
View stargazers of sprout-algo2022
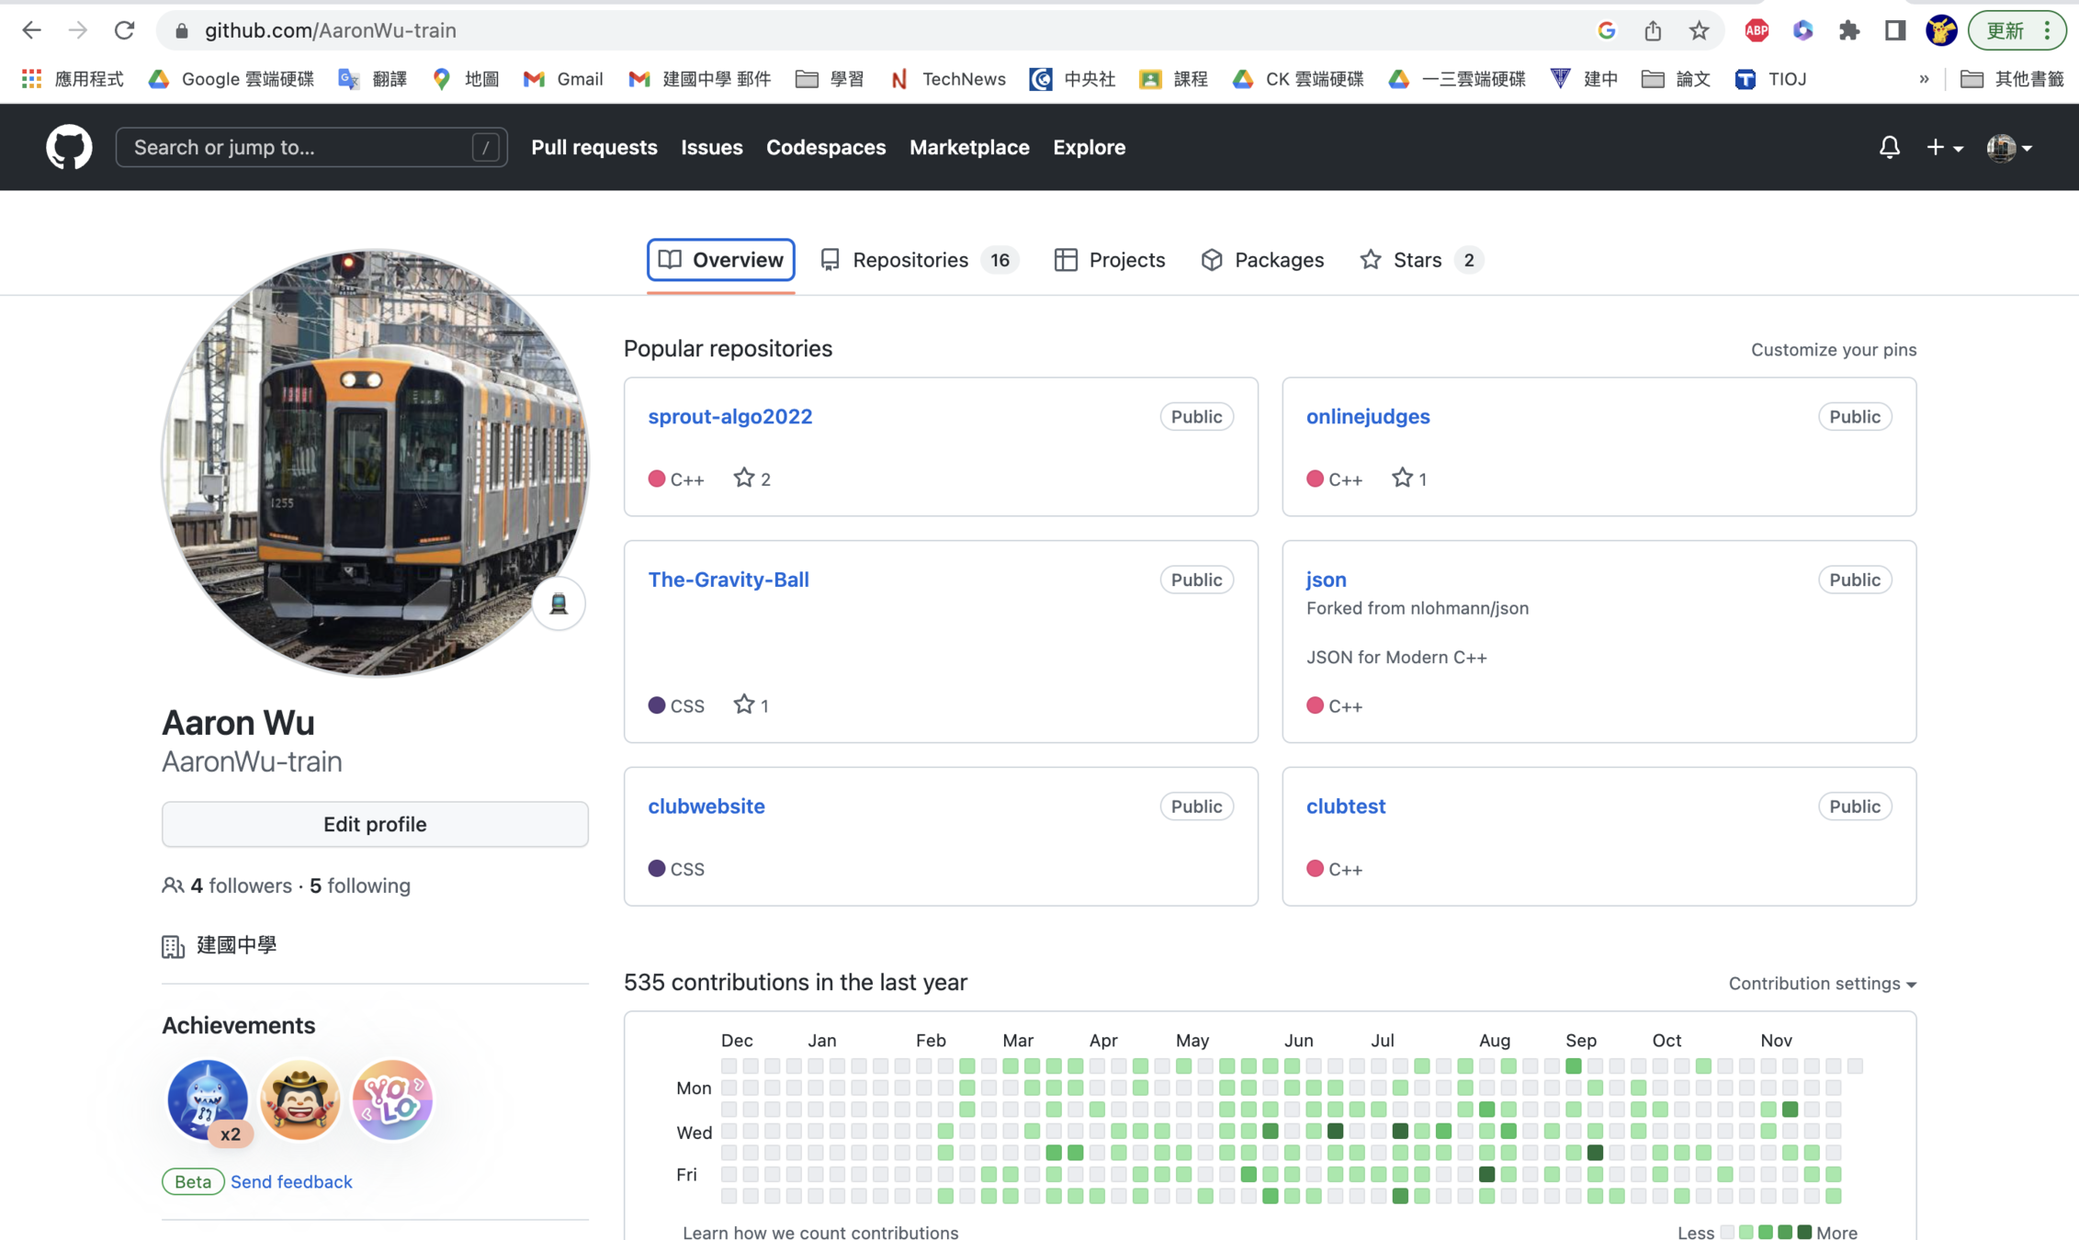click(x=752, y=479)
